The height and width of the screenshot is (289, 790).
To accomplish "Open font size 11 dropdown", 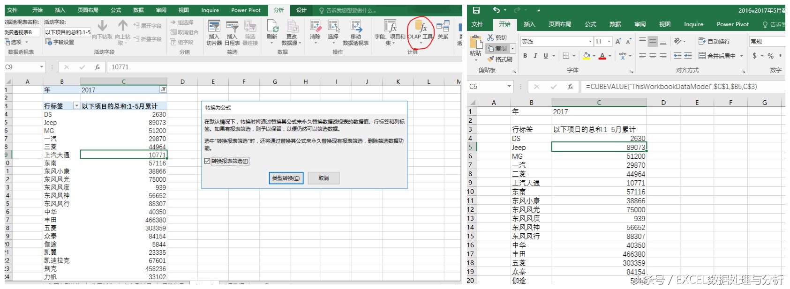I will tap(609, 42).
